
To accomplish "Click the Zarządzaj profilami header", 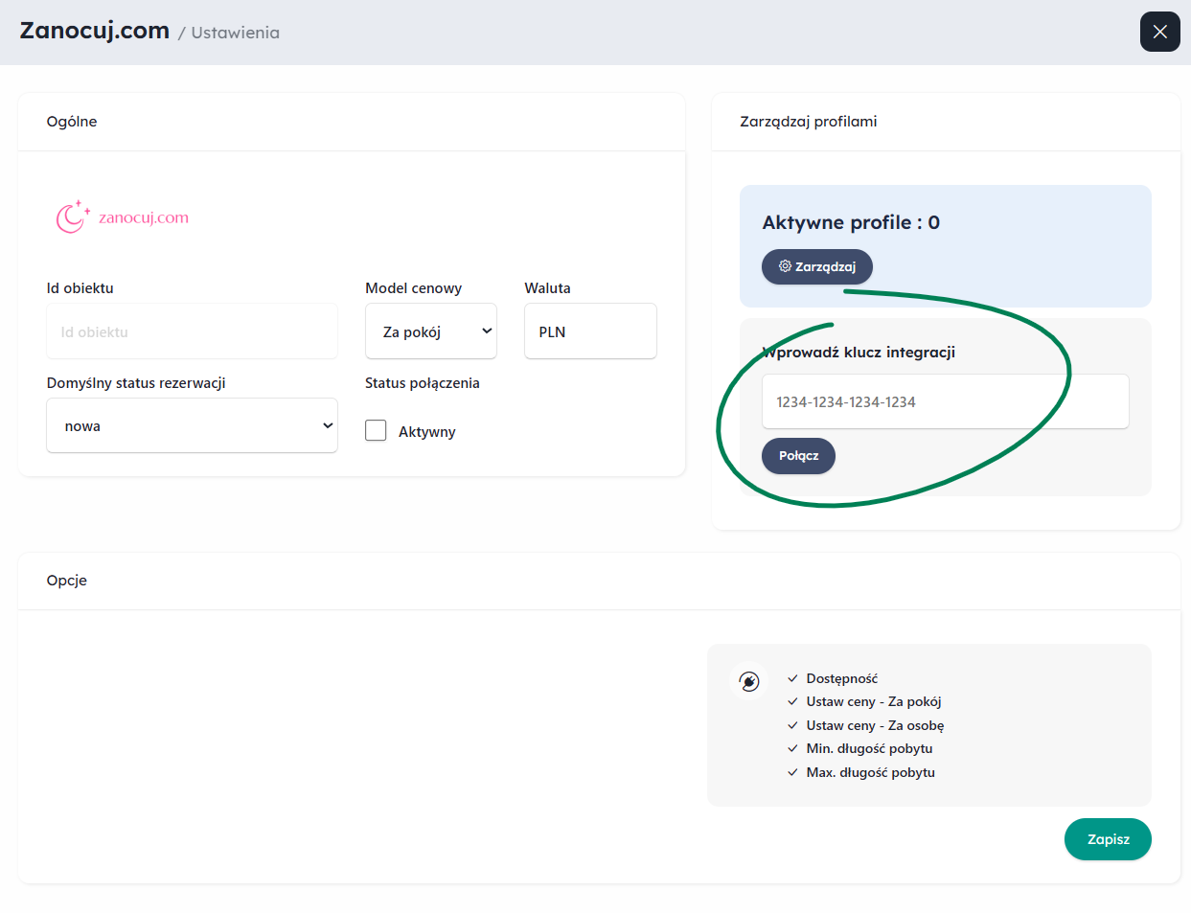I will click(809, 122).
